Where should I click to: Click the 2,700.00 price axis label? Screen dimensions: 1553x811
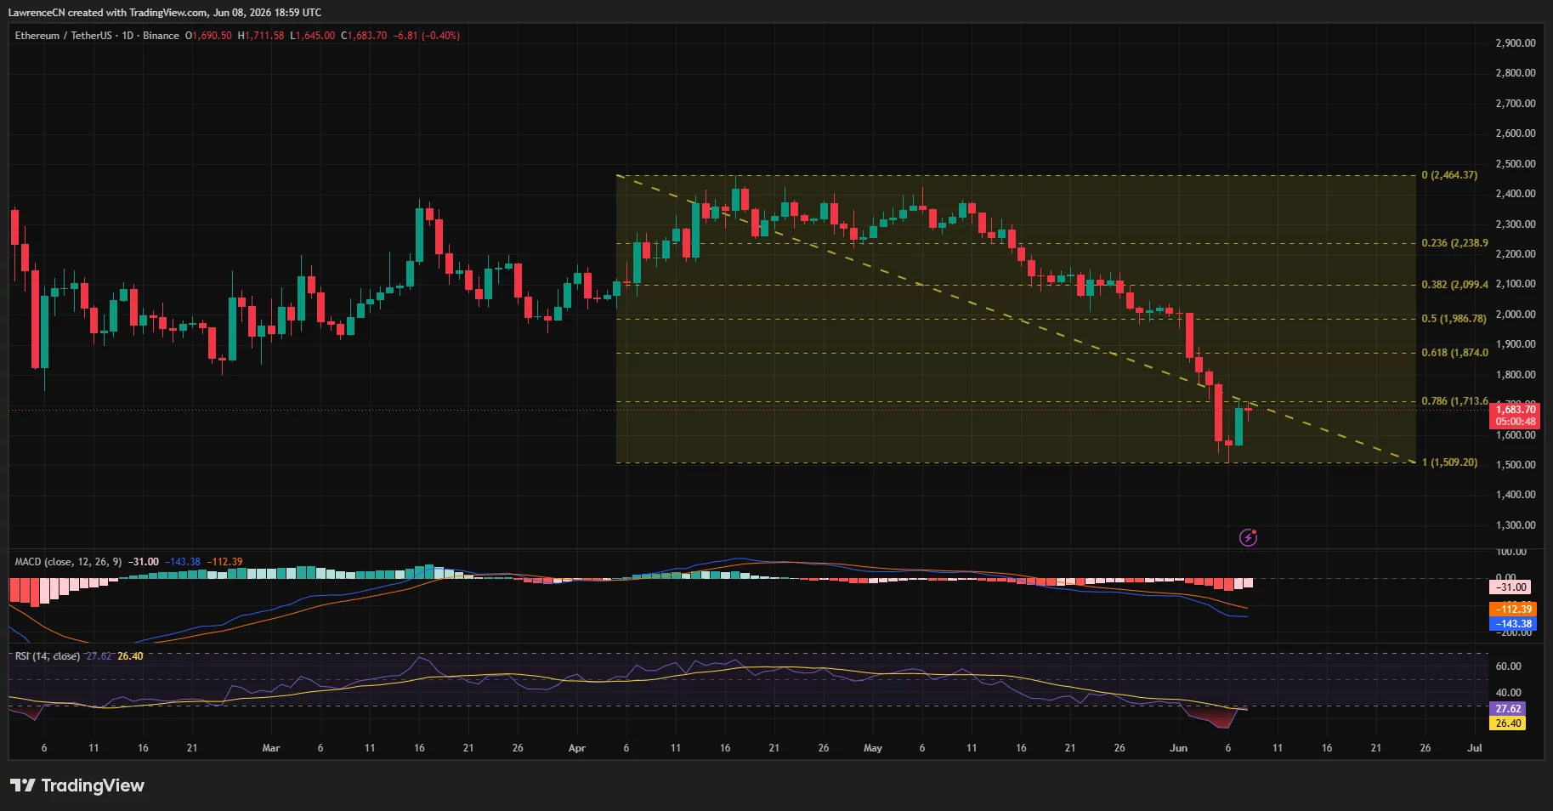pos(1516,104)
